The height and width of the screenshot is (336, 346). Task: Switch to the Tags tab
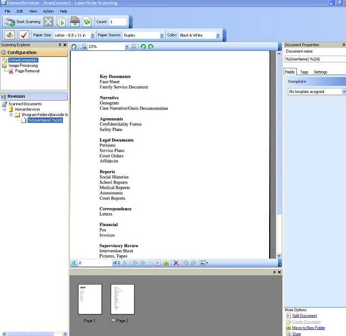[304, 72]
